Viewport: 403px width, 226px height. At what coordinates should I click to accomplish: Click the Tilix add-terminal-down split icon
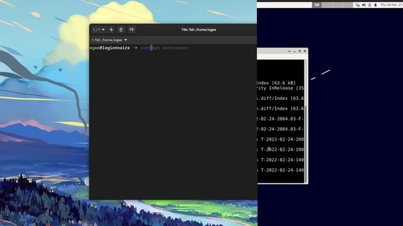point(132,30)
